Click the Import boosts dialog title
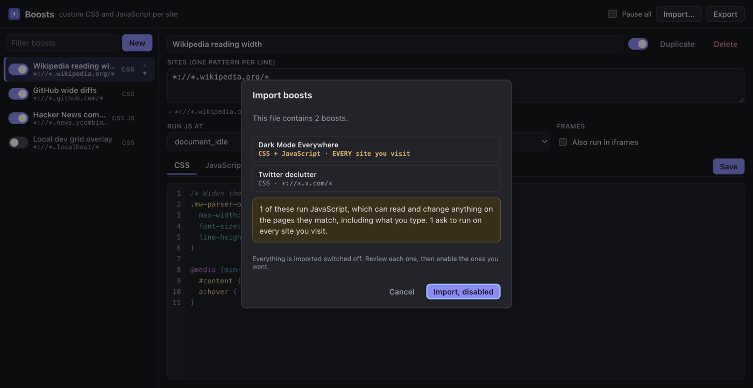The image size is (753, 388). point(282,95)
